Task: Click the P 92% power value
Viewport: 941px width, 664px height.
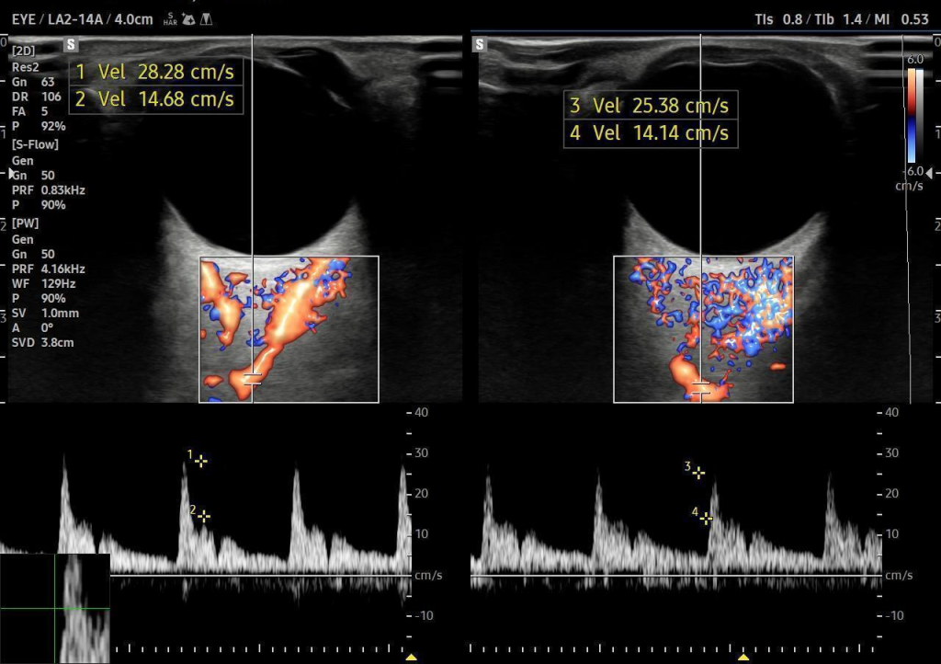Action: (x=39, y=126)
